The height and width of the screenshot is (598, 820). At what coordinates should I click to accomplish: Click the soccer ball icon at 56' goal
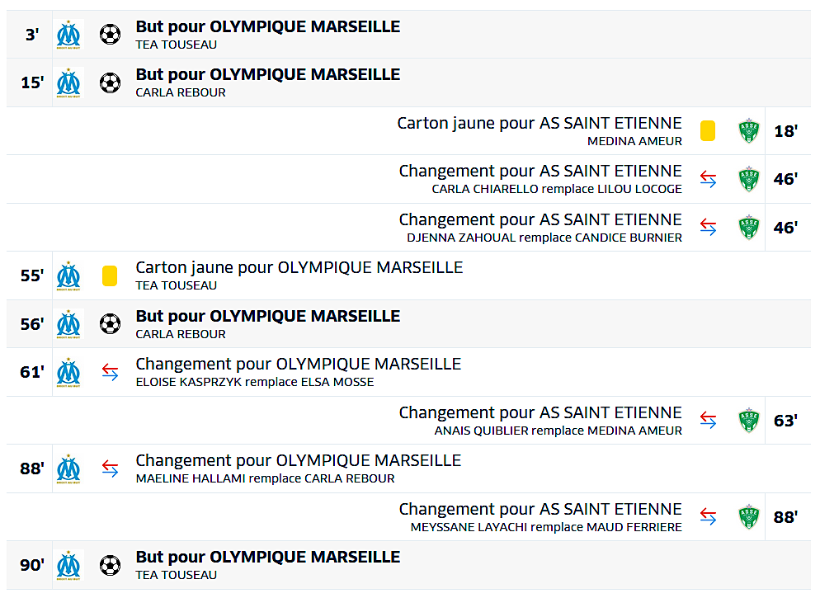[110, 324]
